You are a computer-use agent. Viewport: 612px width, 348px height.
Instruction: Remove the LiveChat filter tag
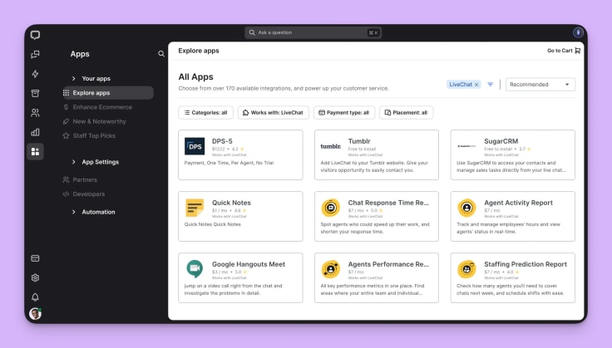(x=476, y=85)
